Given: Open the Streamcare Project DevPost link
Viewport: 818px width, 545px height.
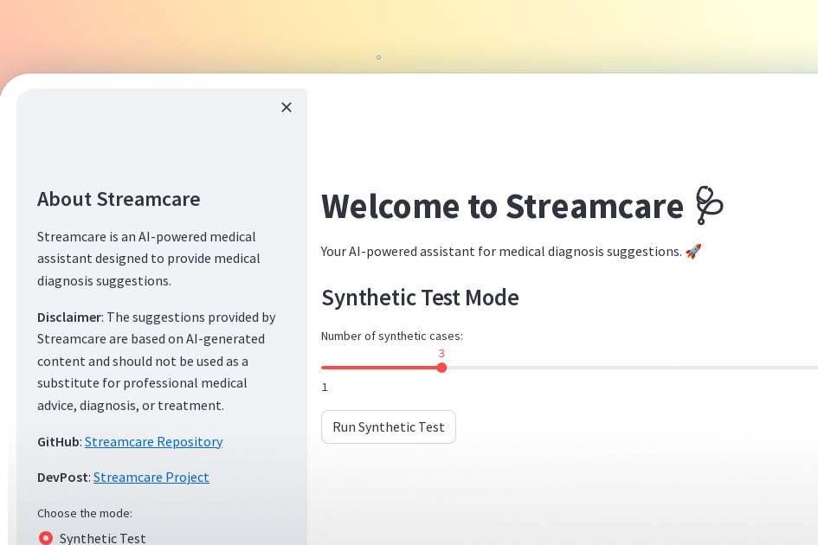Looking at the screenshot, I should point(151,478).
